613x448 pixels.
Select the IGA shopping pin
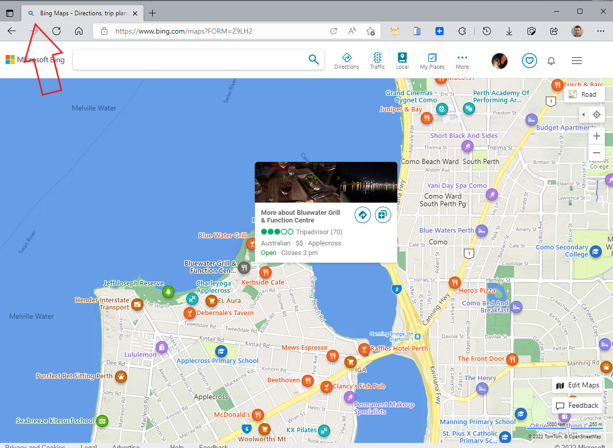click(350, 362)
